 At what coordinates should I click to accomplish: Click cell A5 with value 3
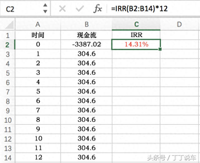38,73
